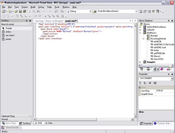Pin the Toolbox panel auto-hide
Screen dimensions: 175x133
tap(27, 21)
